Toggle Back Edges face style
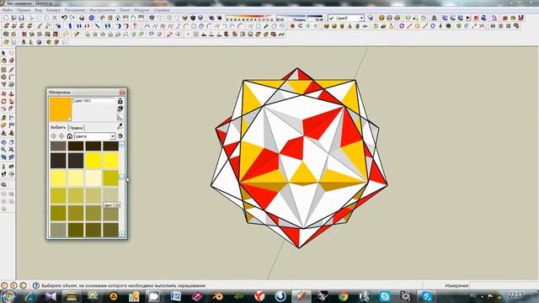Screen dimensions: 539x303 click(x=160, y=18)
